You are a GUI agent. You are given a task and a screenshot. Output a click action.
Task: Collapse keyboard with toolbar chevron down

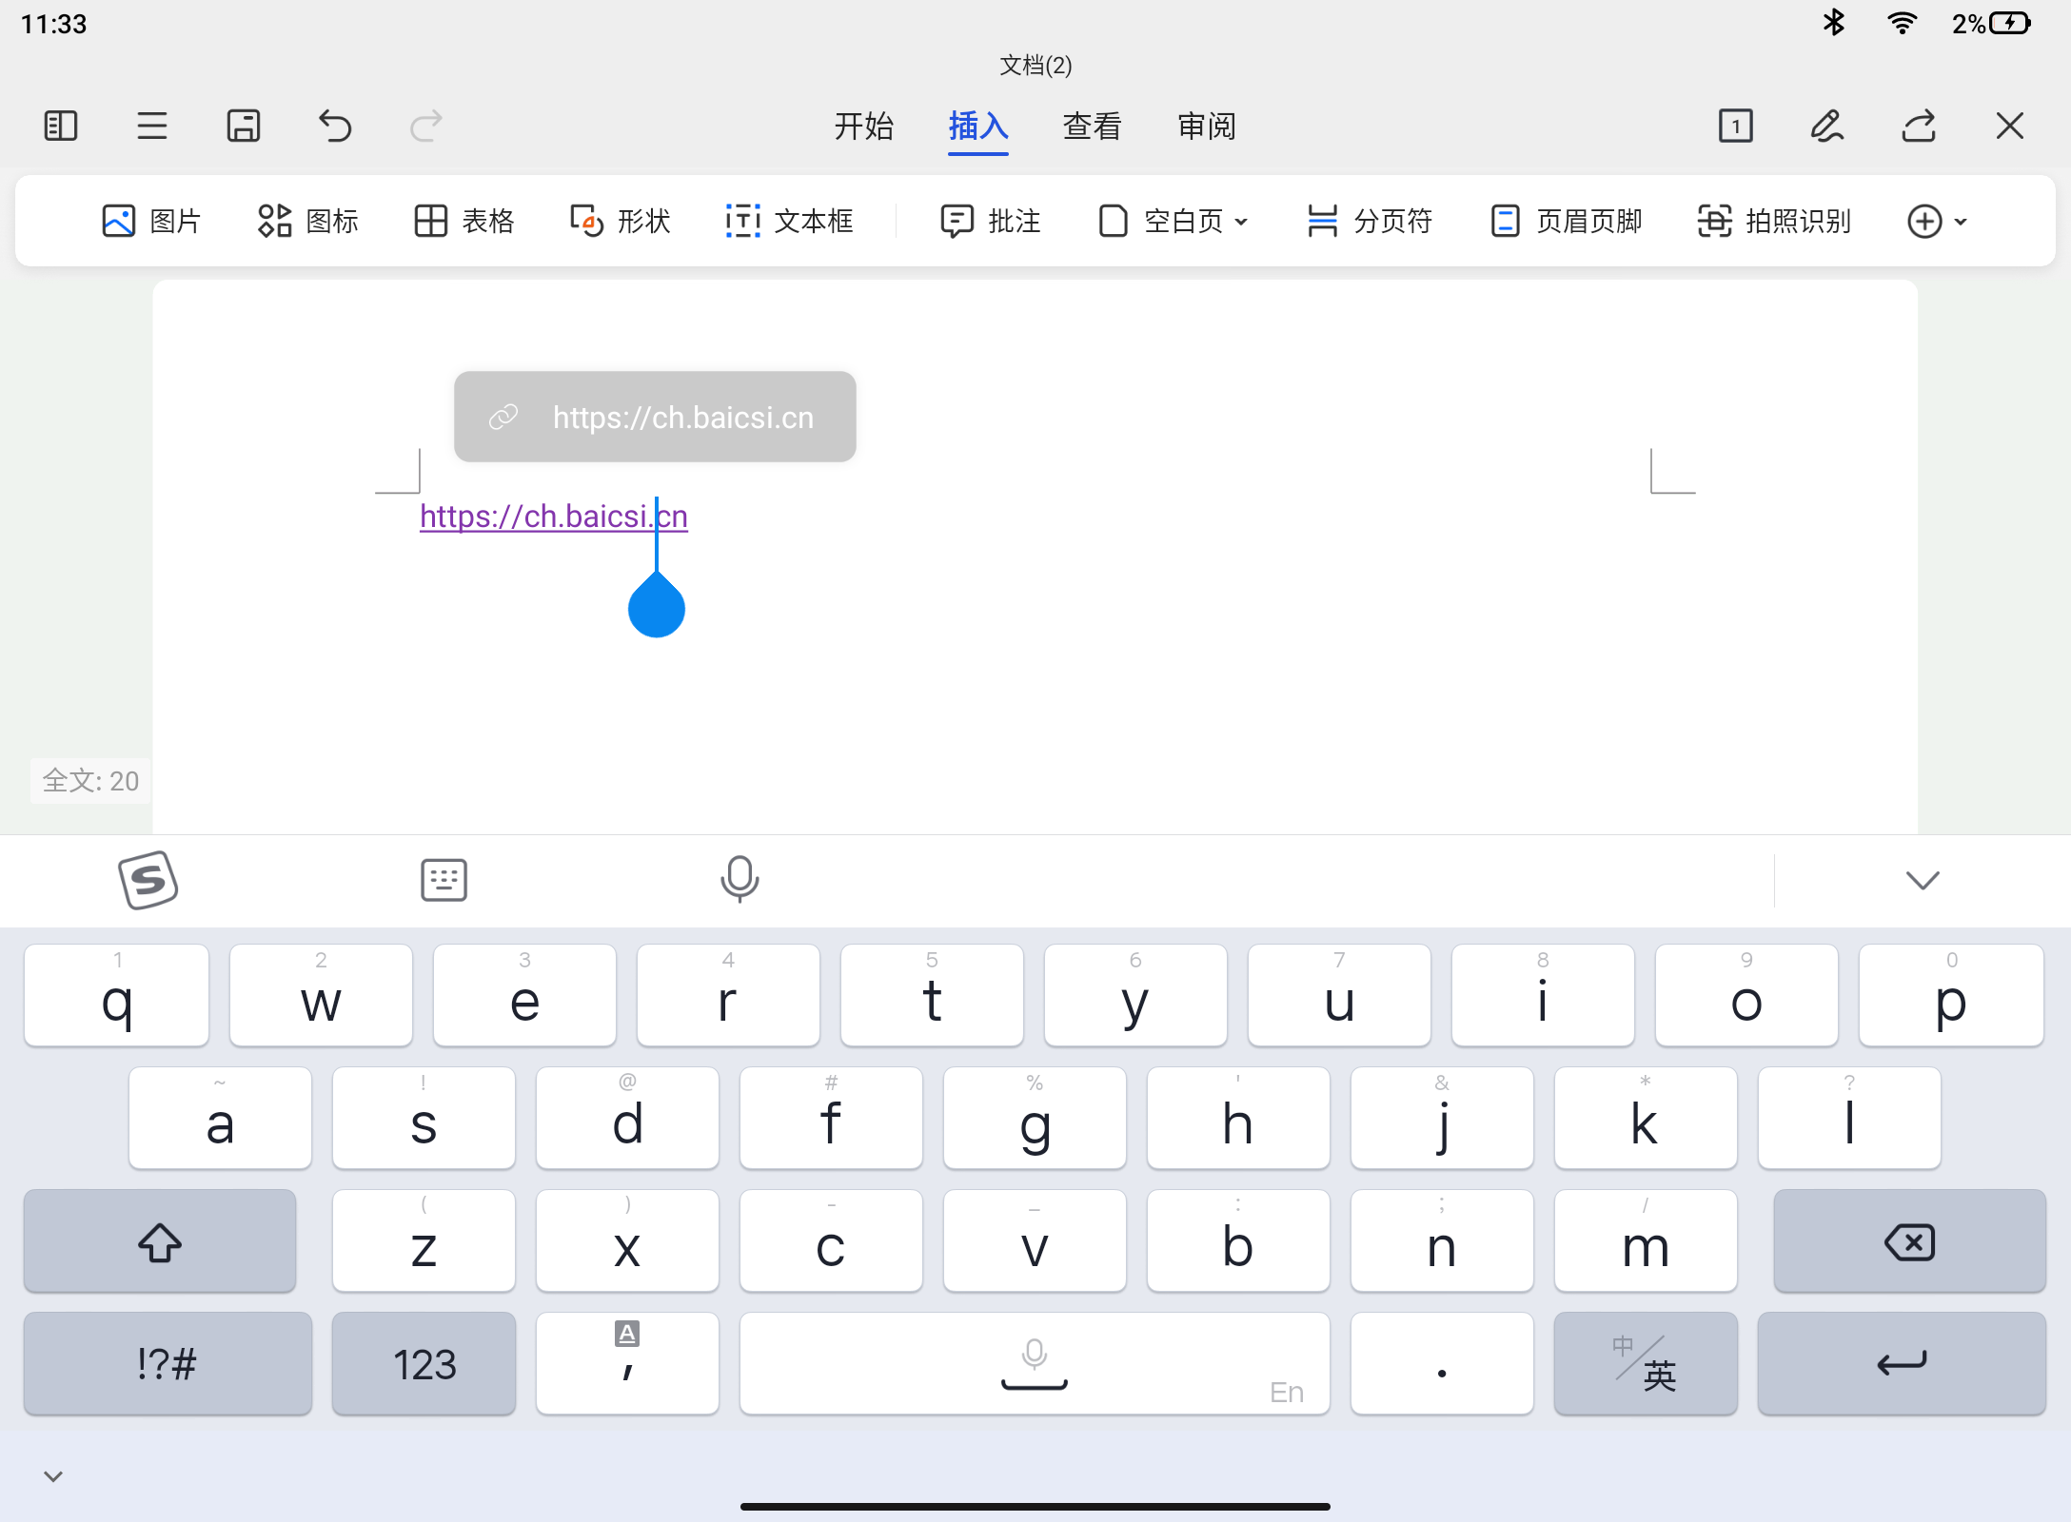[x=1922, y=880]
